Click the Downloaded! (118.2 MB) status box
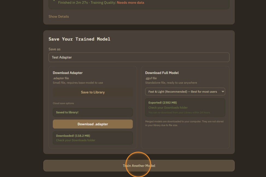Image resolution: width=266 pixels, height=177 pixels. 93,138
